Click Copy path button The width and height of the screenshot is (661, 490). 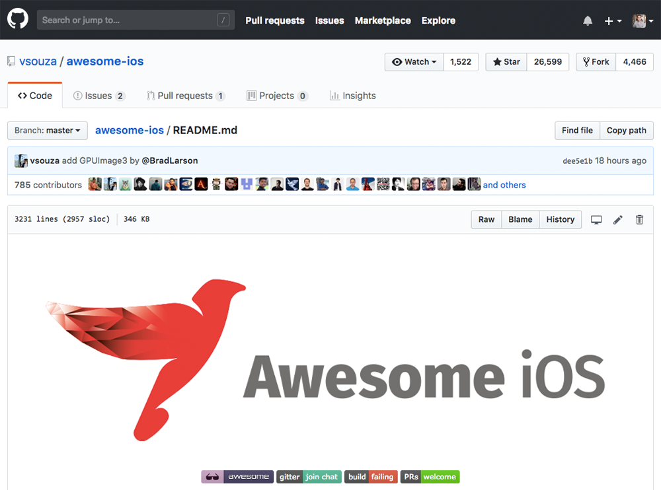tap(627, 131)
